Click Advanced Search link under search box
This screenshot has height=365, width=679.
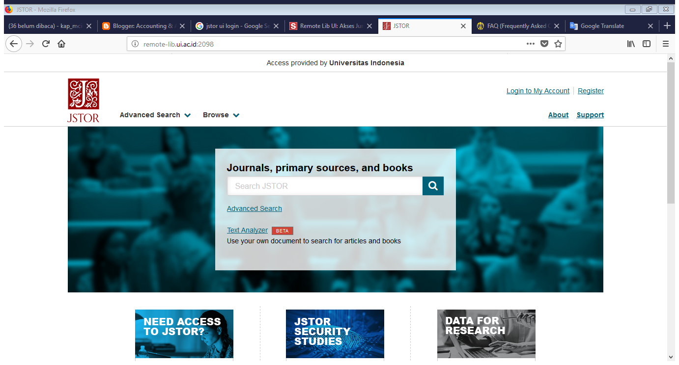tap(255, 209)
